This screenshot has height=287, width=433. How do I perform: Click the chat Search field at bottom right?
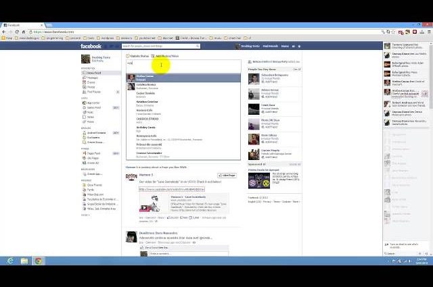click(401, 253)
